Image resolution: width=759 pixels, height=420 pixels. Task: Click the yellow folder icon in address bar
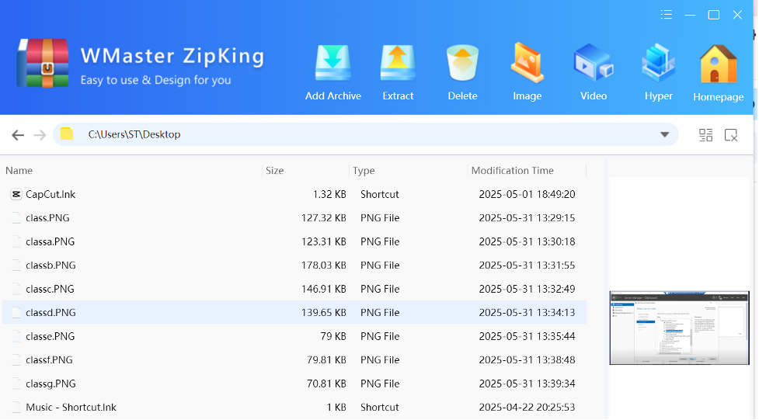(x=67, y=134)
